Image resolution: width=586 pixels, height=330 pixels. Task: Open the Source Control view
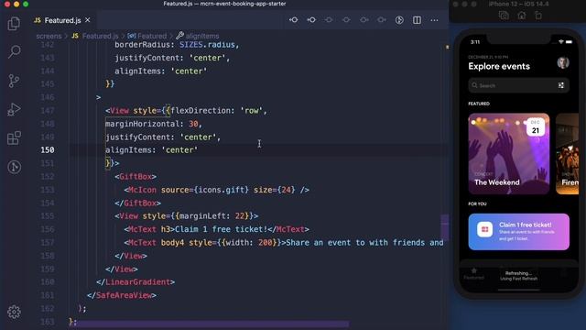(x=14, y=81)
